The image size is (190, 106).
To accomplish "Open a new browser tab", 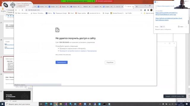I will (137, 6).
